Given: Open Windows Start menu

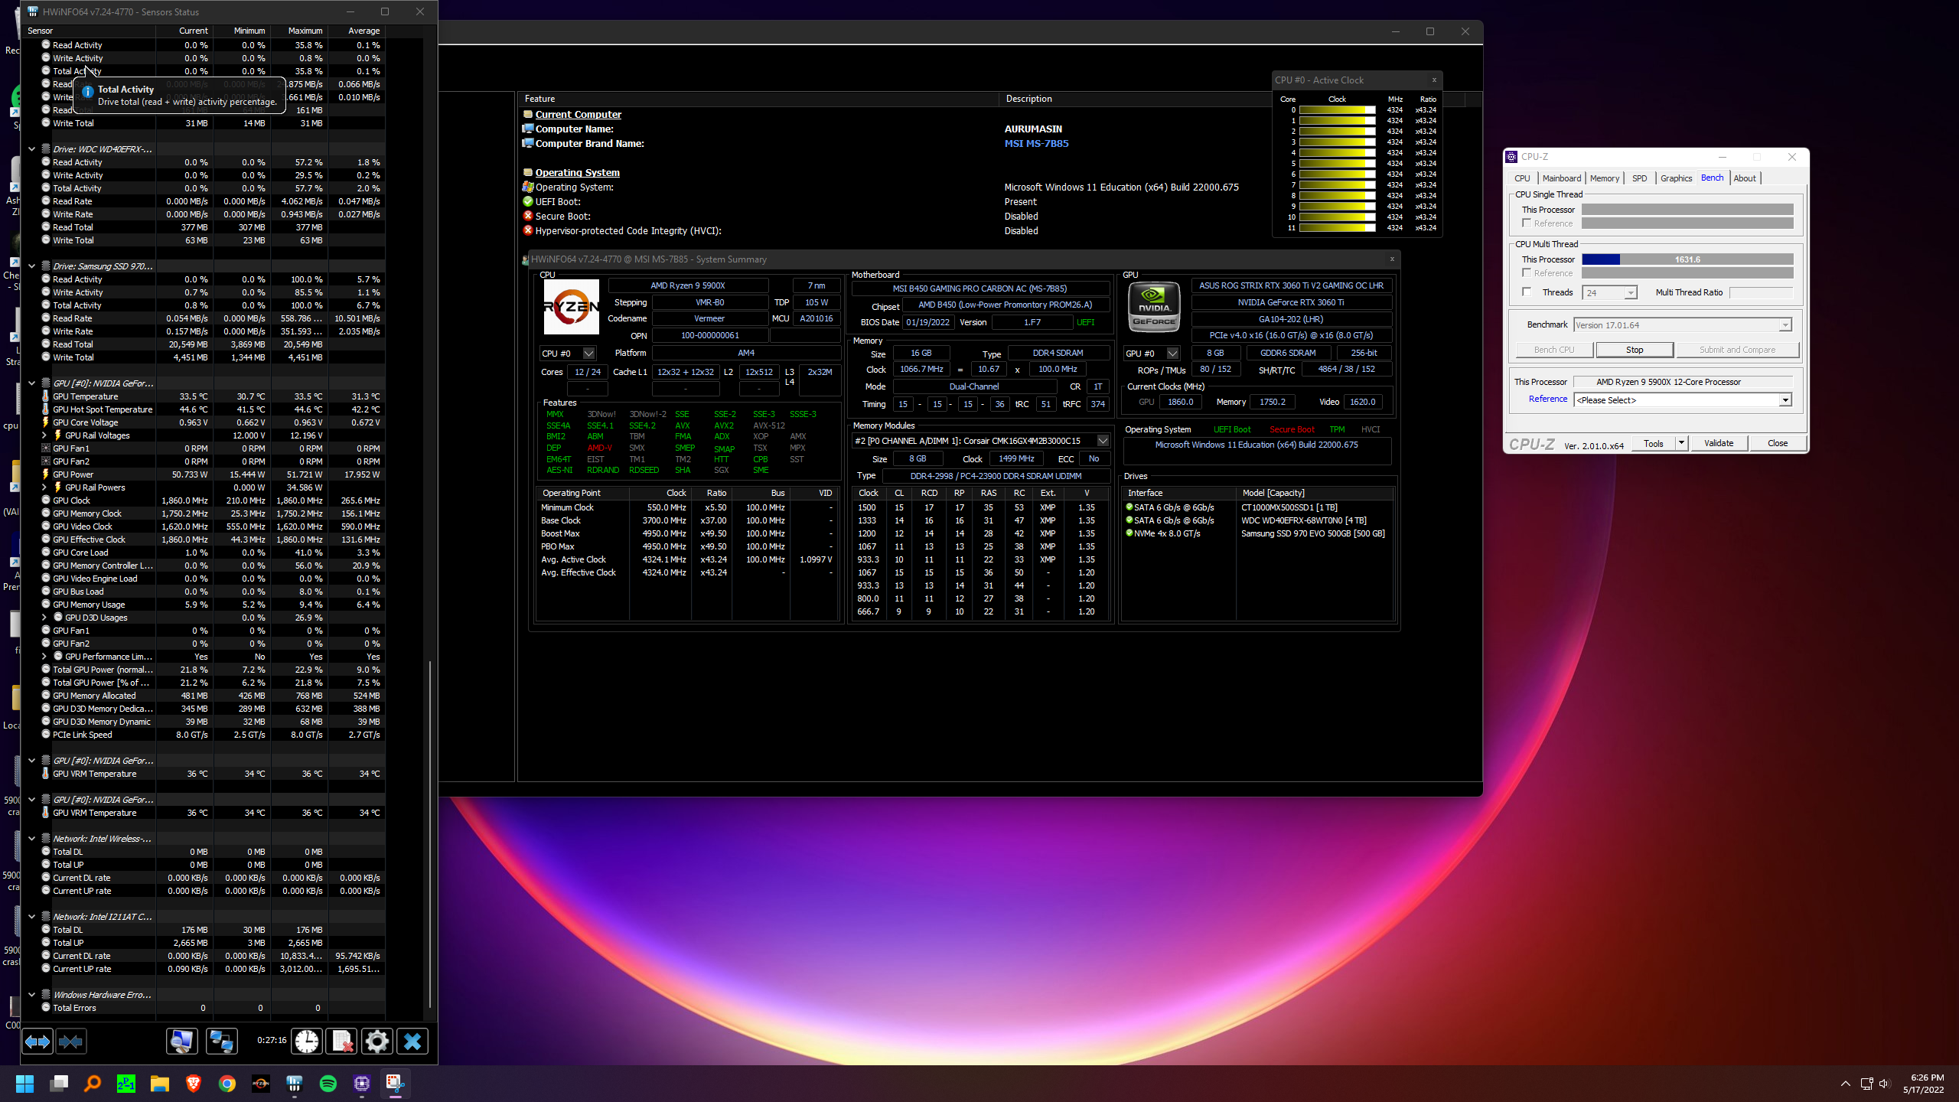Looking at the screenshot, I should point(24,1084).
